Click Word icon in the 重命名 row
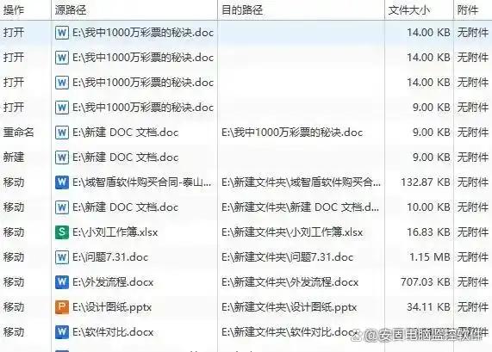 (62, 133)
